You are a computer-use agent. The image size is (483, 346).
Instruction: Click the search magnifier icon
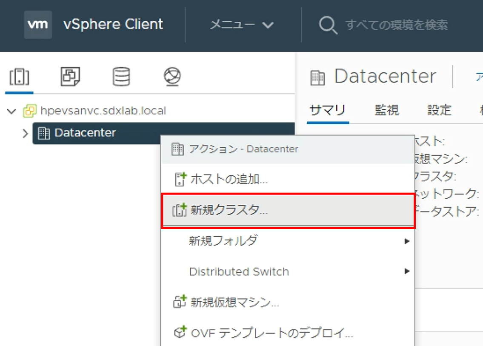pos(328,25)
